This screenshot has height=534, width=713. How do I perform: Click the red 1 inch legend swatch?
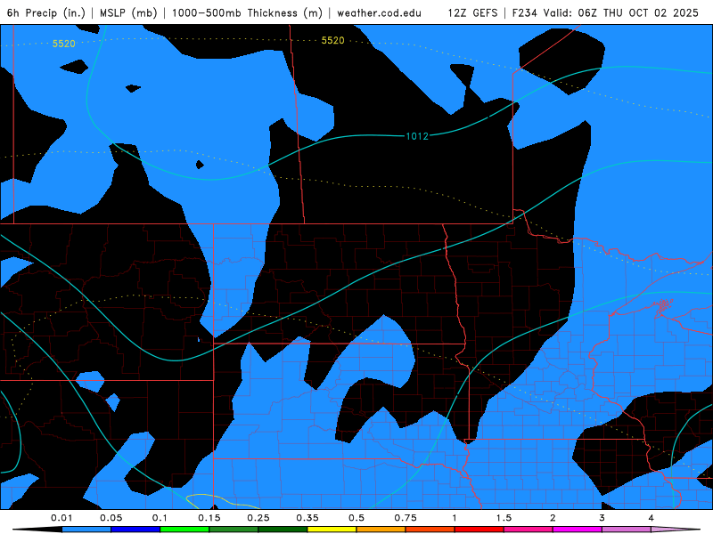479,530
